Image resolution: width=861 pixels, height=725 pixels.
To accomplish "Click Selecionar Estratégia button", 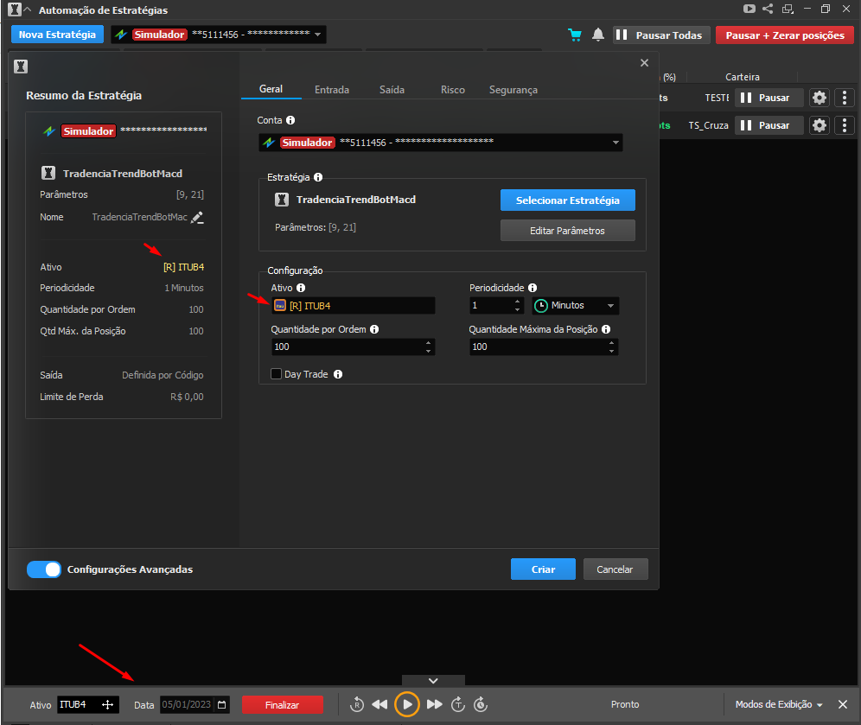I will (x=567, y=200).
